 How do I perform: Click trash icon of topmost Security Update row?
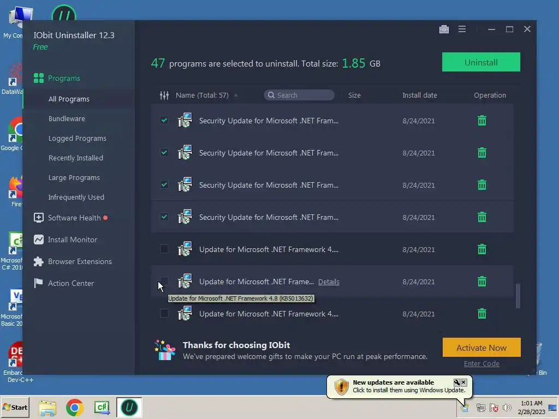pyautogui.click(x=481, y=121)
